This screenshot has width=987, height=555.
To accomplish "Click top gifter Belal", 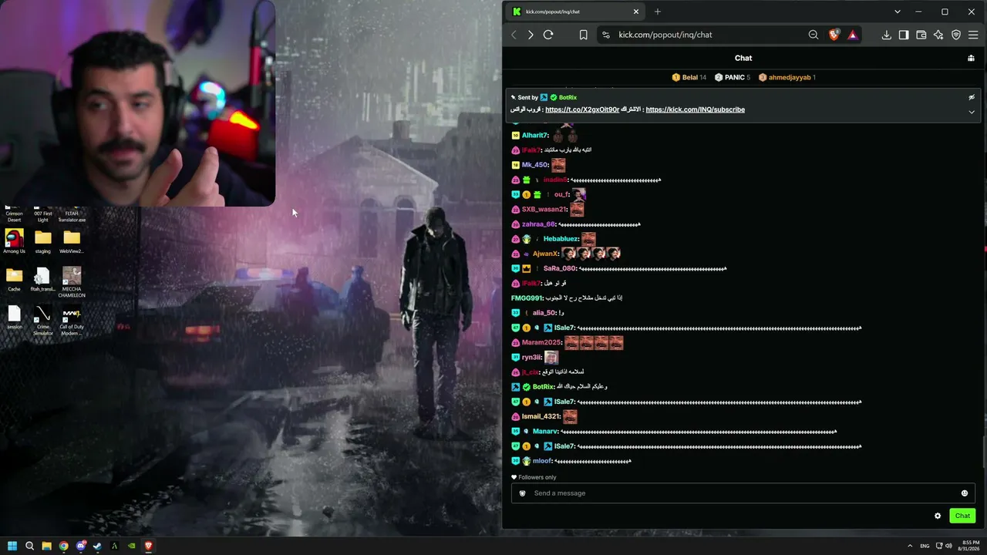I will [x=689, y=77].
